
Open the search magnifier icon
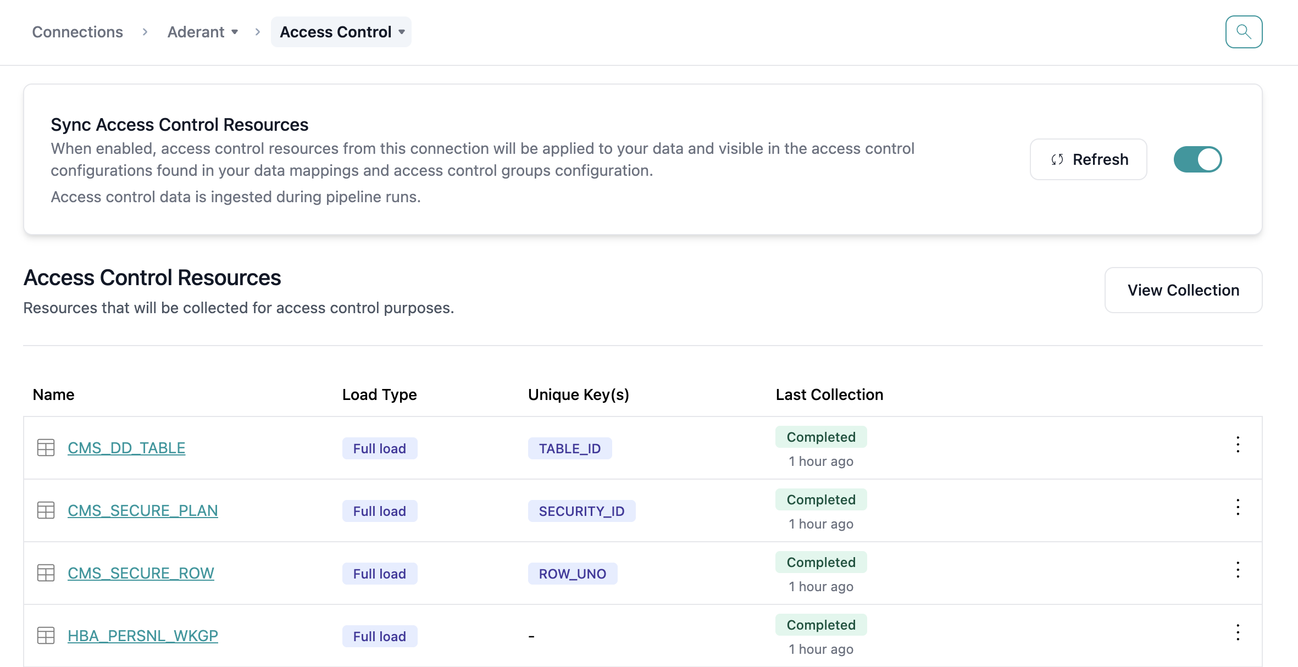(x=1244, y=32)
